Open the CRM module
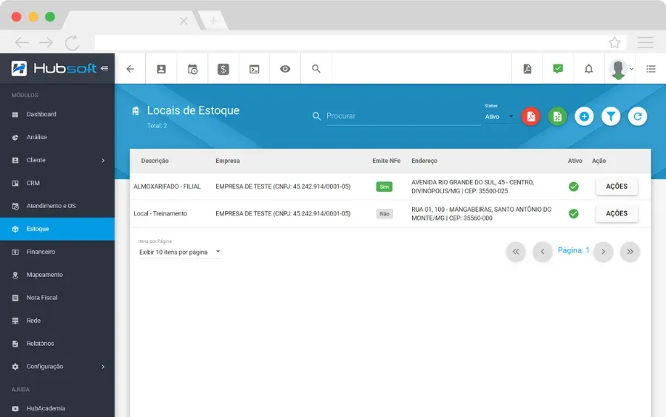 click(x=57, y=183)
